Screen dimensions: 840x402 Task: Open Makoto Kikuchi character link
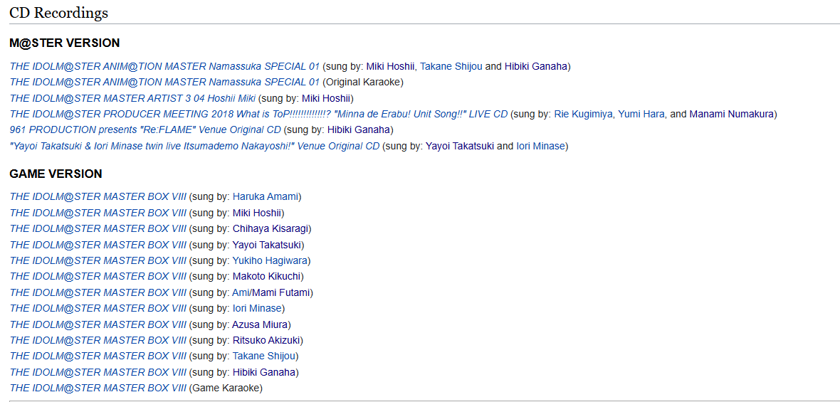pos(267,276)
